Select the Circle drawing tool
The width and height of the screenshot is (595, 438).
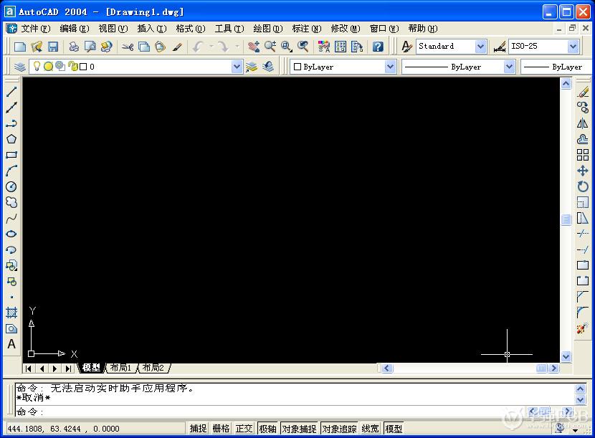[11, 186]
